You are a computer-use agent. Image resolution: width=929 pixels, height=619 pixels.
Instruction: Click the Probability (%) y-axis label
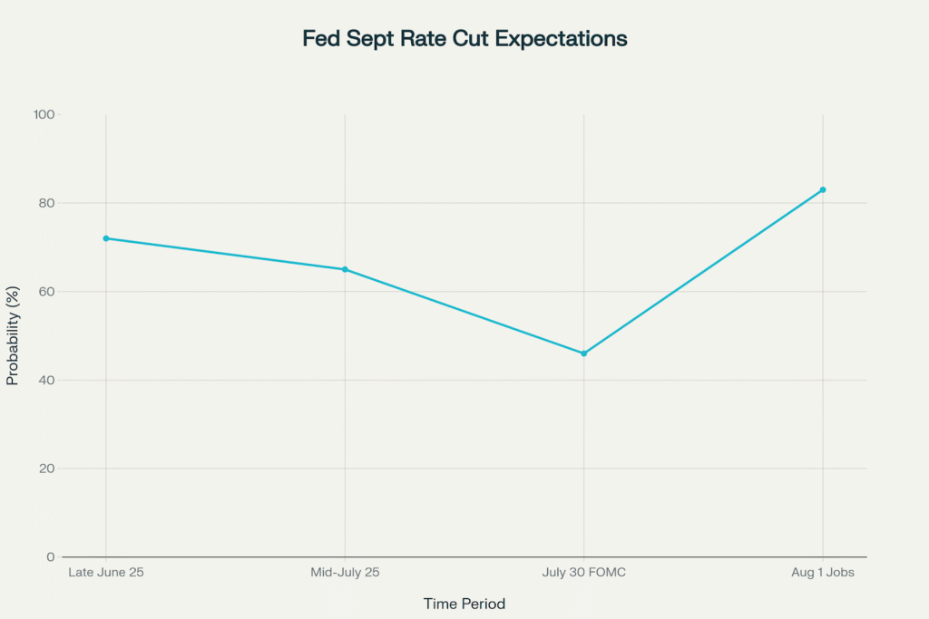click(x=13, y=335)
